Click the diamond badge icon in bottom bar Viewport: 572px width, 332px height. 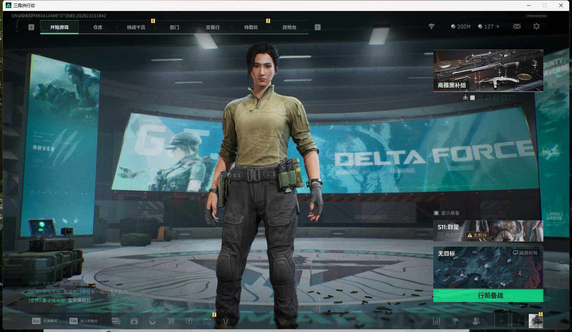click(153, 321)
